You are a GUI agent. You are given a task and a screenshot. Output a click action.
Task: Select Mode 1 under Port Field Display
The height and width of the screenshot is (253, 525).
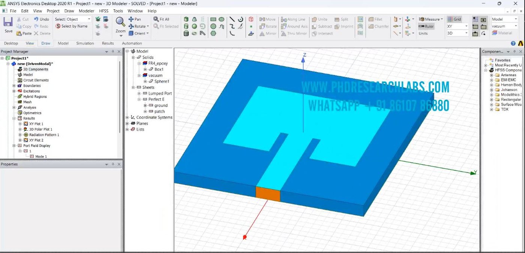click(41, 156)
